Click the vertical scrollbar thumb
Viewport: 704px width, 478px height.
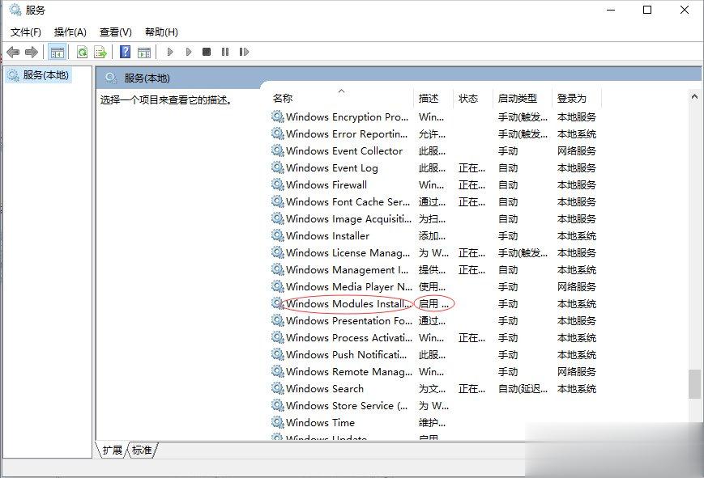(x=694, y=384)
